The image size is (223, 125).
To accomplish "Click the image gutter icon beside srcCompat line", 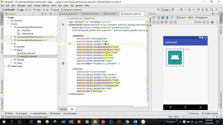I will tap(63, 63).
